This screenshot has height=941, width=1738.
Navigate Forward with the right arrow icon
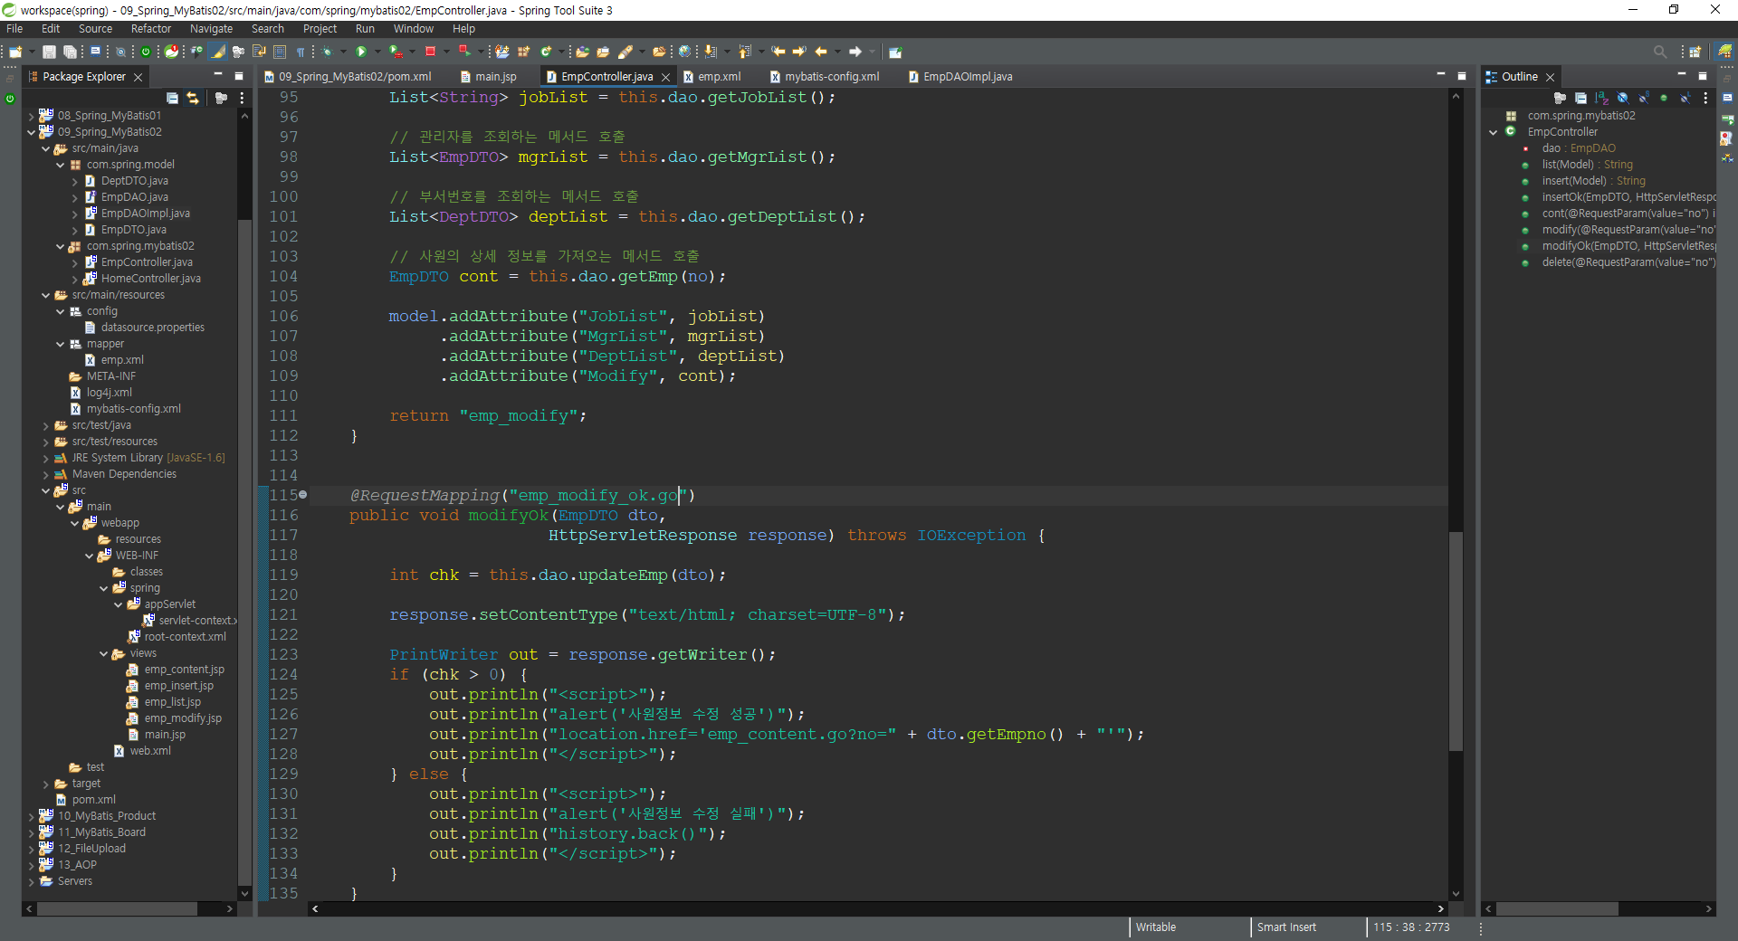[x=855, y=52]
